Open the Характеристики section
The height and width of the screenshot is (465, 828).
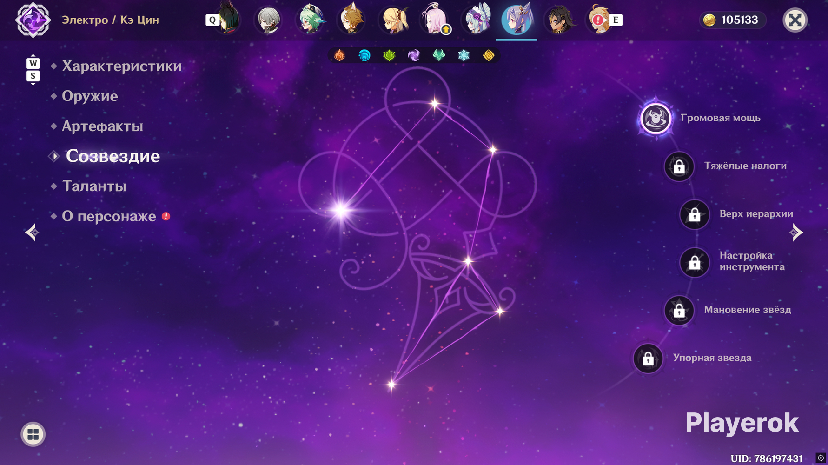click(122, 66)
